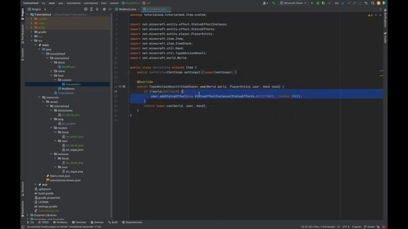Start debugging with the green bug icon

click(317, 3)
